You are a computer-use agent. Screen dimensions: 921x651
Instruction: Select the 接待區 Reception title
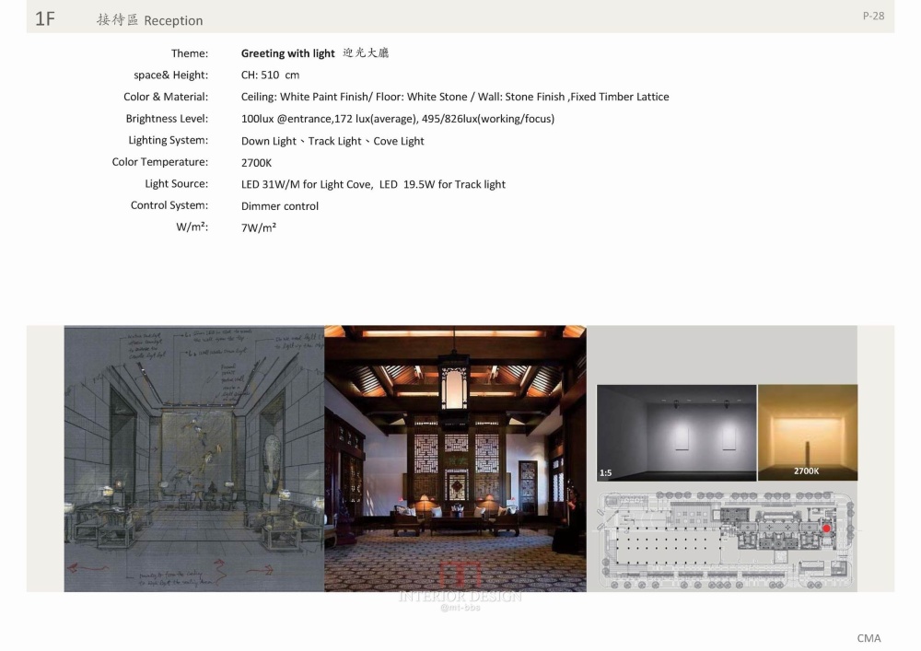[x=149, y=20]
